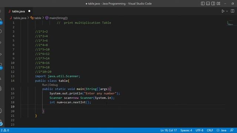Toggle secondary side bar layout icon
The height and width of the screenshot is (133, 237).
[x=213, y=3]
